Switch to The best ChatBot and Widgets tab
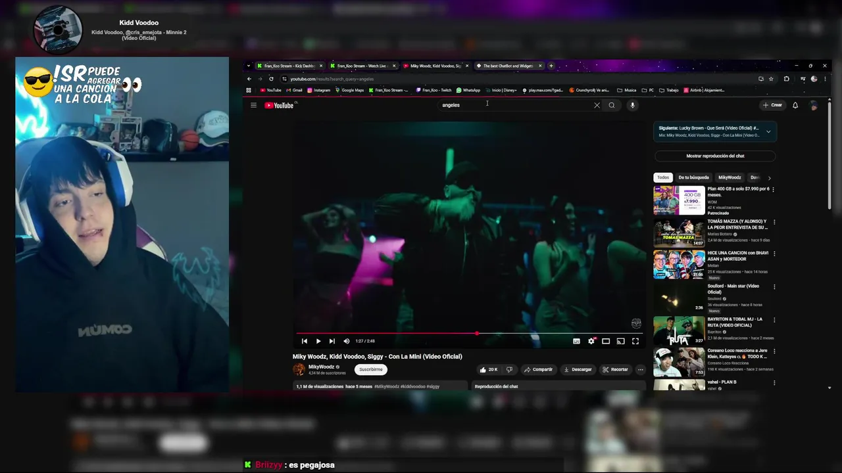The height and width of the screenshot is (473, 842). [508, 66]
